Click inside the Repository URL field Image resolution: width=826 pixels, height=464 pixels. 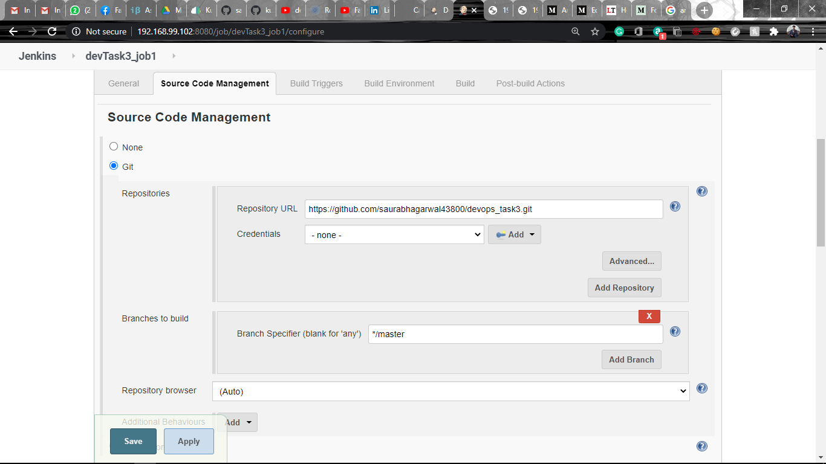click(484, 208)
